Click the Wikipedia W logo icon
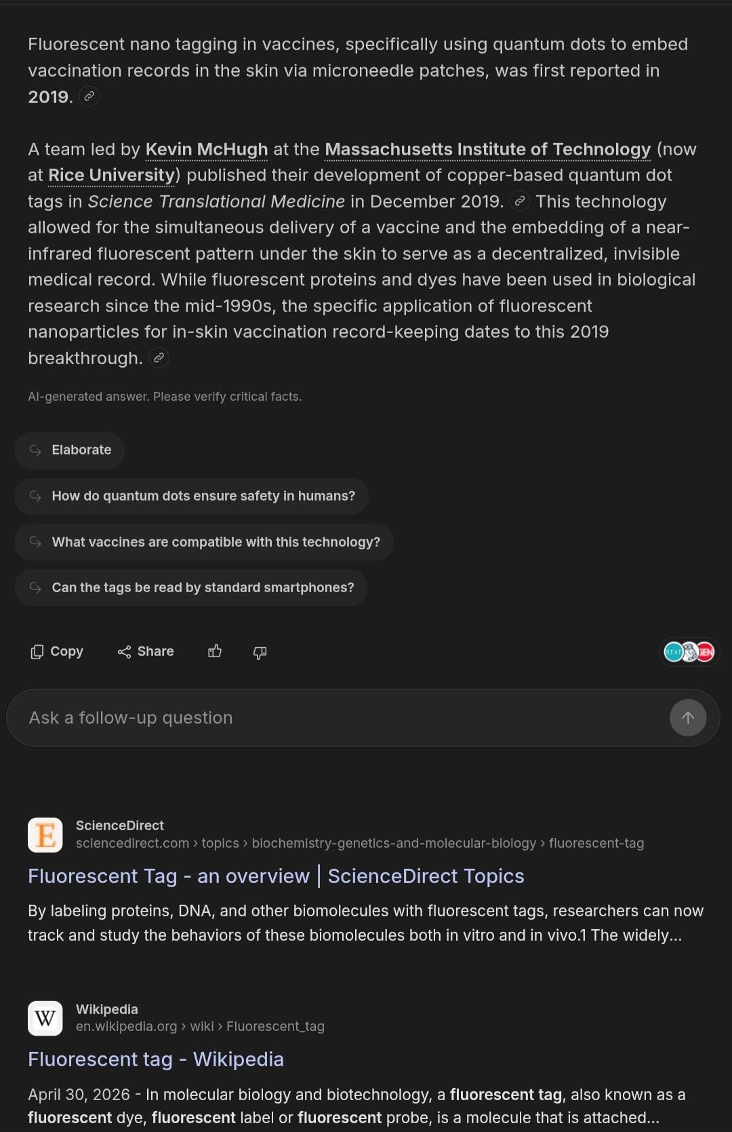 [45, 1018]
